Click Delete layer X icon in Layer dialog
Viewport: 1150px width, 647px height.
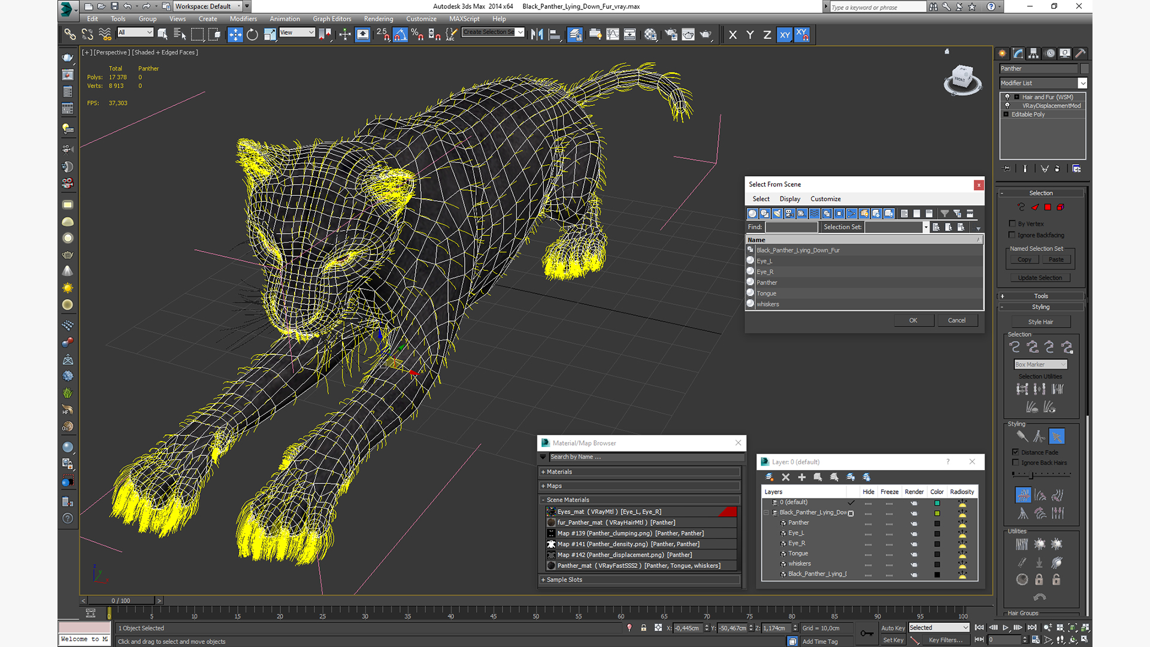(785, 477)
